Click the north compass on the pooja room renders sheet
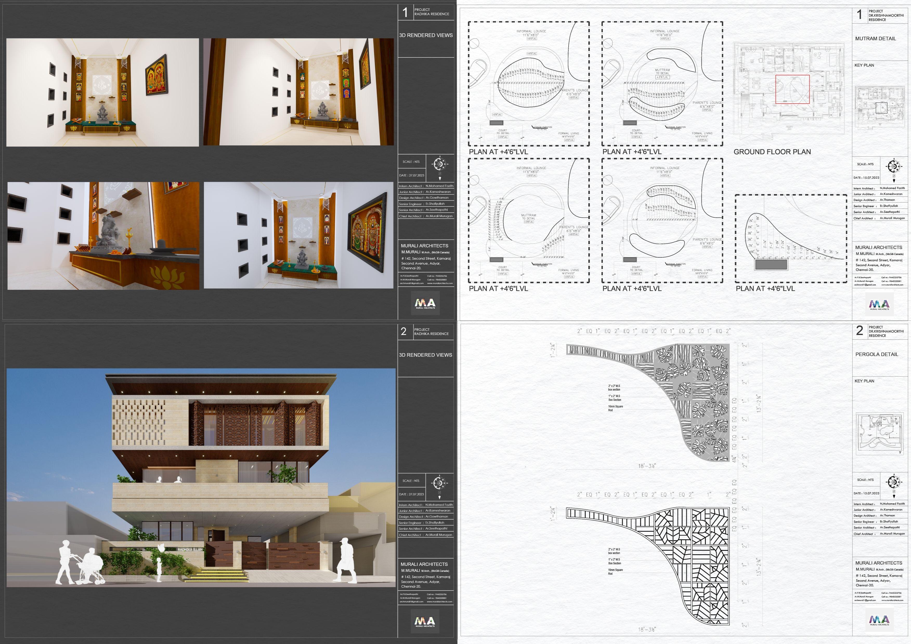 (x=439, y=165)
